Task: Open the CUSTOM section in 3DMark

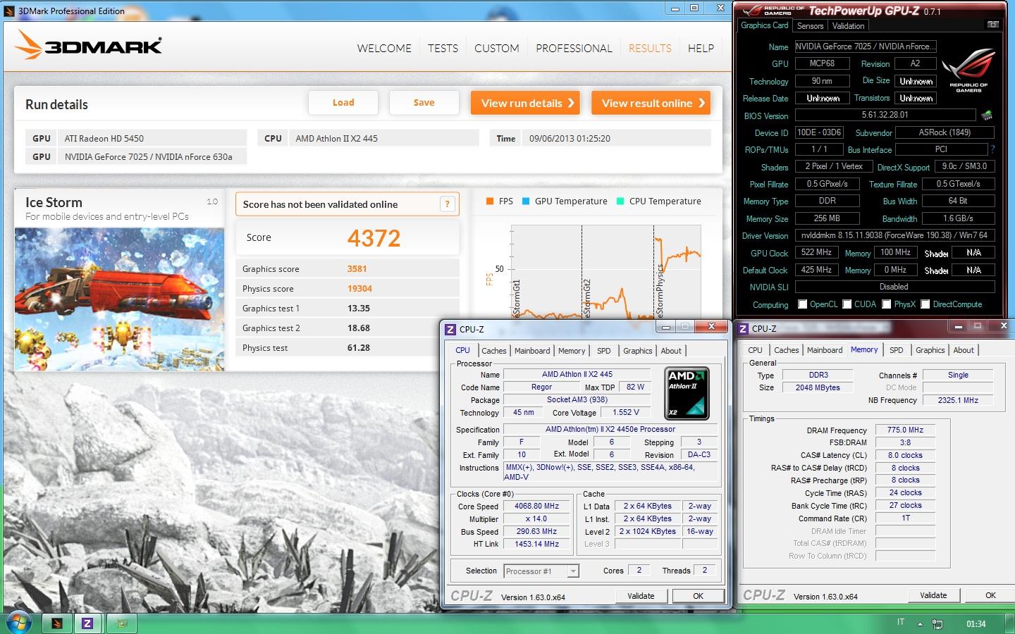Action: 497,48
